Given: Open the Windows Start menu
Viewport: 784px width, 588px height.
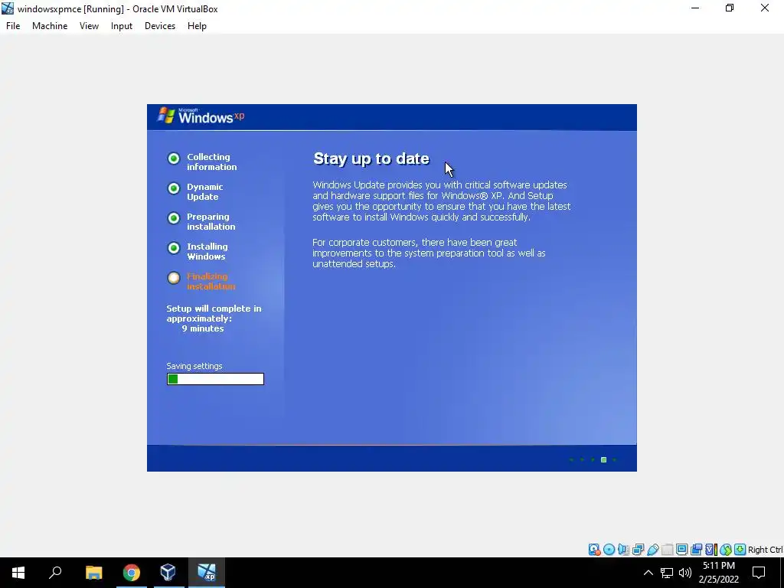Looking at the screenshot, I should (x=18, y=573).
